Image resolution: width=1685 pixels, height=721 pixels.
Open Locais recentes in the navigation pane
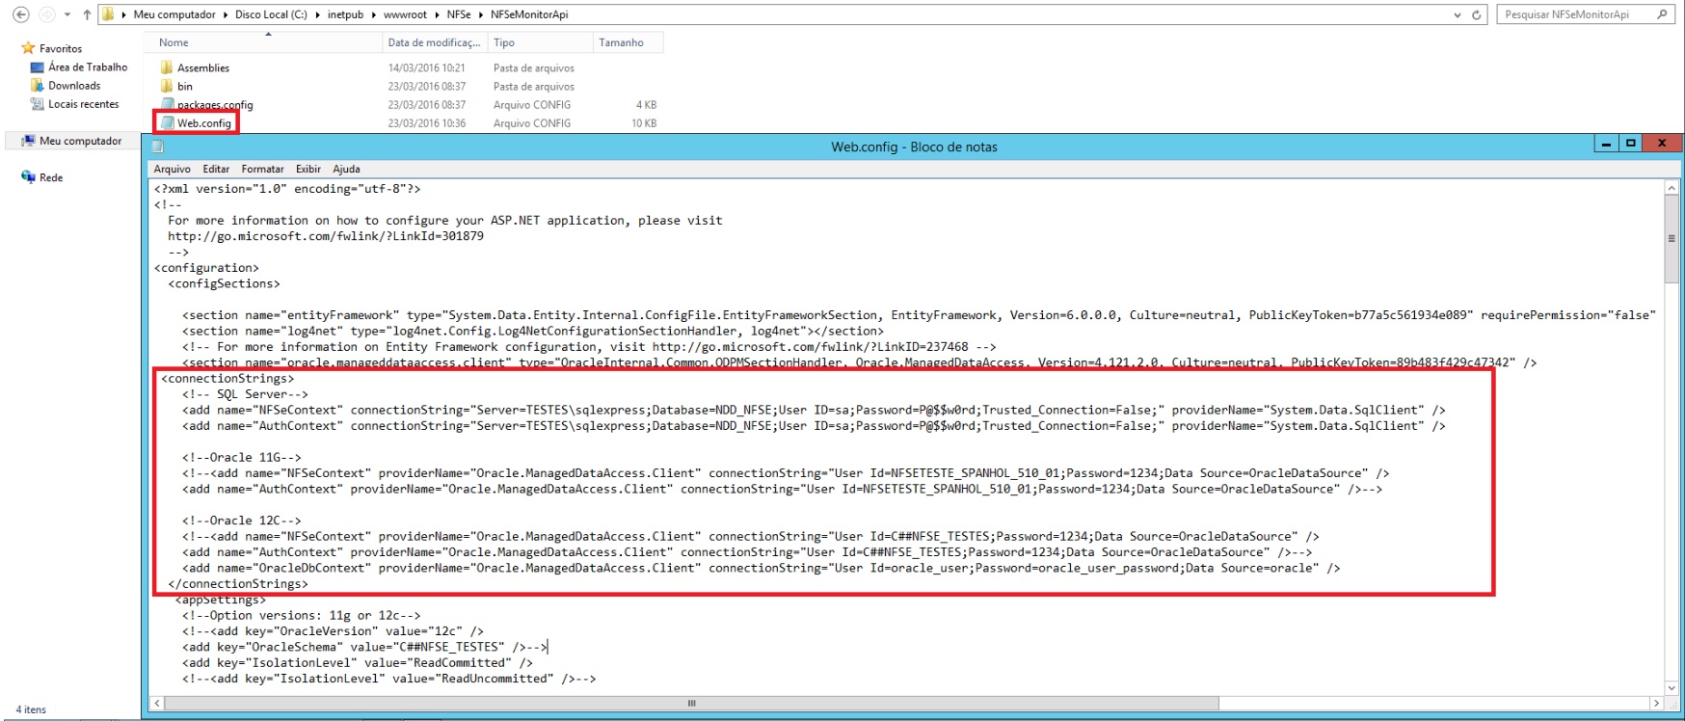[x=84, y=104]
